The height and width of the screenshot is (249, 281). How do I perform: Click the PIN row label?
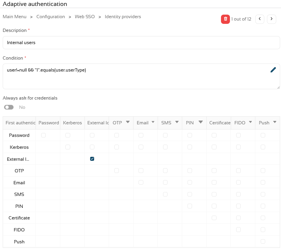(19, 206)
